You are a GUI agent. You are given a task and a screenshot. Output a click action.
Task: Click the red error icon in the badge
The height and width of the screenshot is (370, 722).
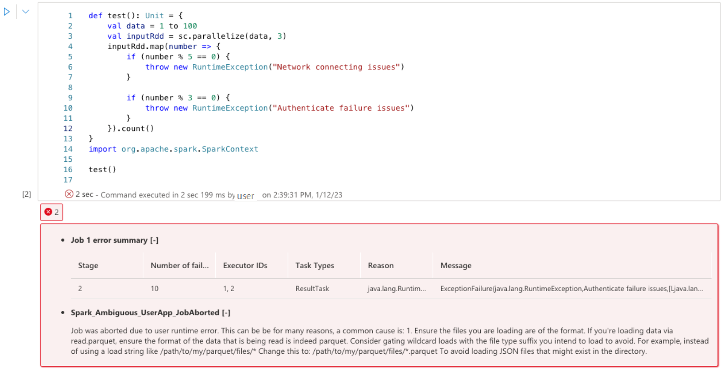[x=48, y=212]
